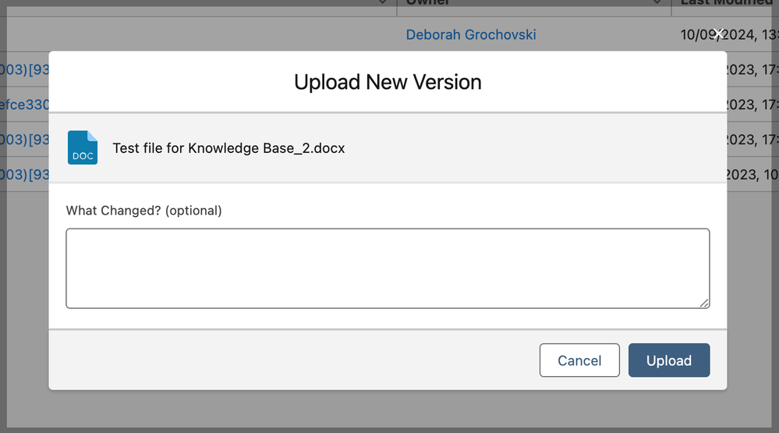Click the file row containing the DOC attachment
The image size is (779, 433).
388,148
